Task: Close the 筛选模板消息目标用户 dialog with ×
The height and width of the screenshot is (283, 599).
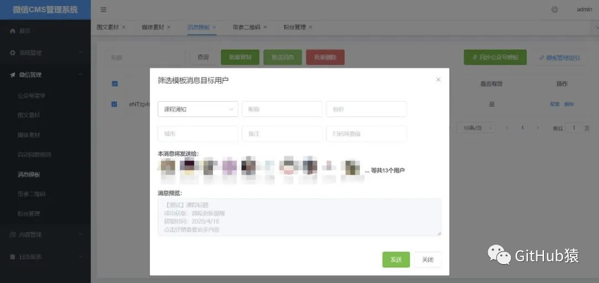Action: 438,79
